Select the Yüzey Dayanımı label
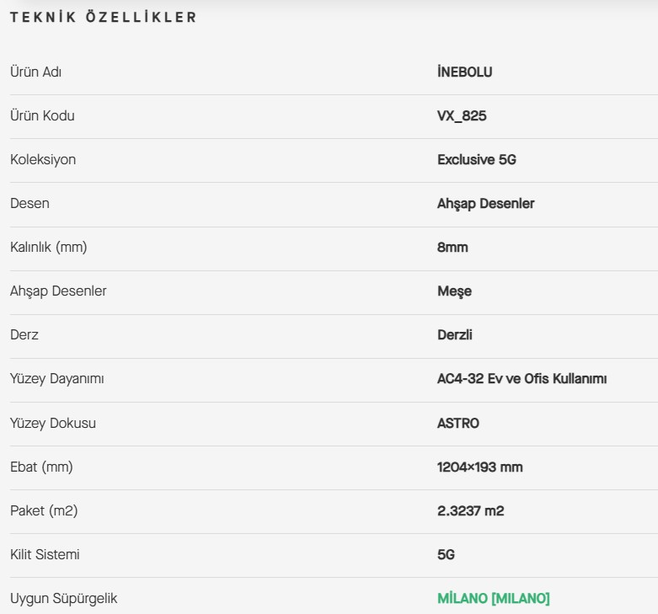The width and height of the screenshot is (658, 614). coord(56,379)
